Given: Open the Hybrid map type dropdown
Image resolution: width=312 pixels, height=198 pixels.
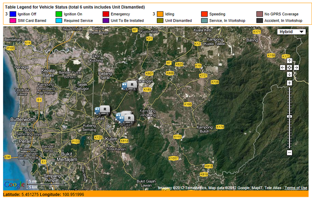Looking at the screenshot, I should [x=291, y=32].
